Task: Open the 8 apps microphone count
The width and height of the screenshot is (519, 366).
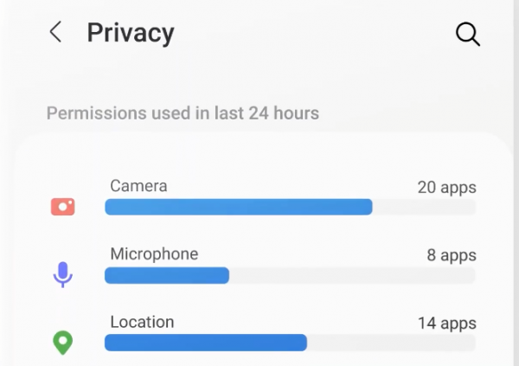Action: 452,255
